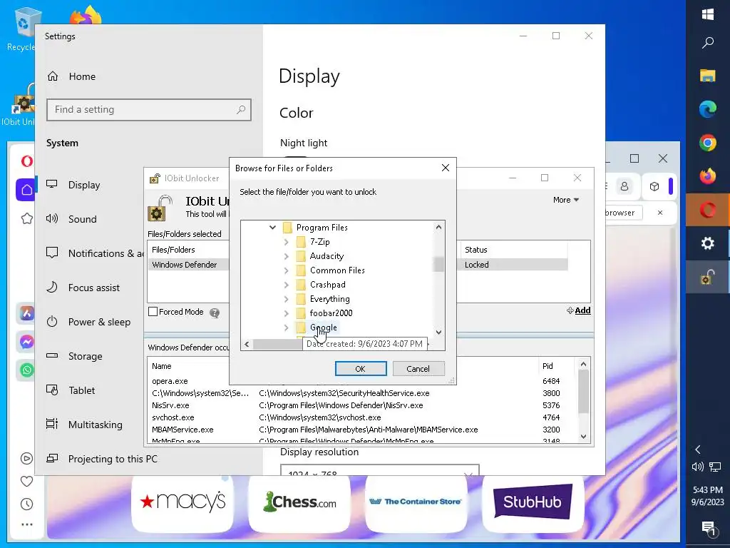Select the Audacity folder
This screenshot has height=548, width=730.
click(327, 256)
